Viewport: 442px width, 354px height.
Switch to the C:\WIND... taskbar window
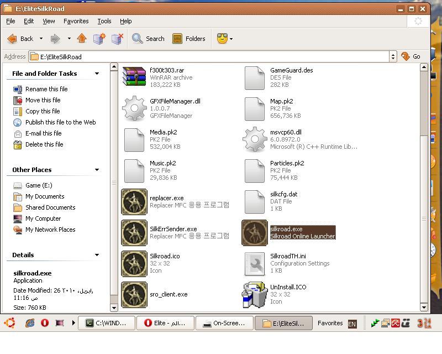[106, 323]
